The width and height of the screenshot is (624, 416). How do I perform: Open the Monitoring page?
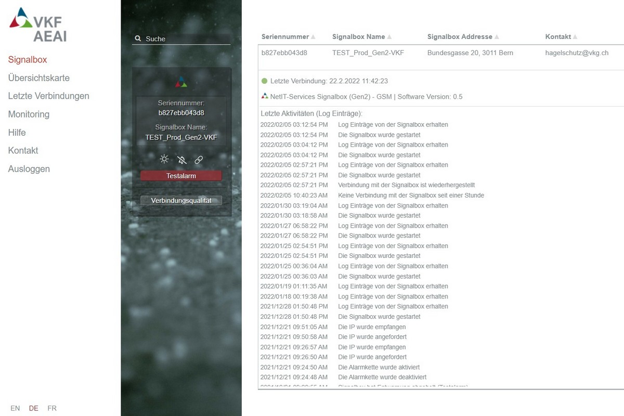click(x=29, y=114)
